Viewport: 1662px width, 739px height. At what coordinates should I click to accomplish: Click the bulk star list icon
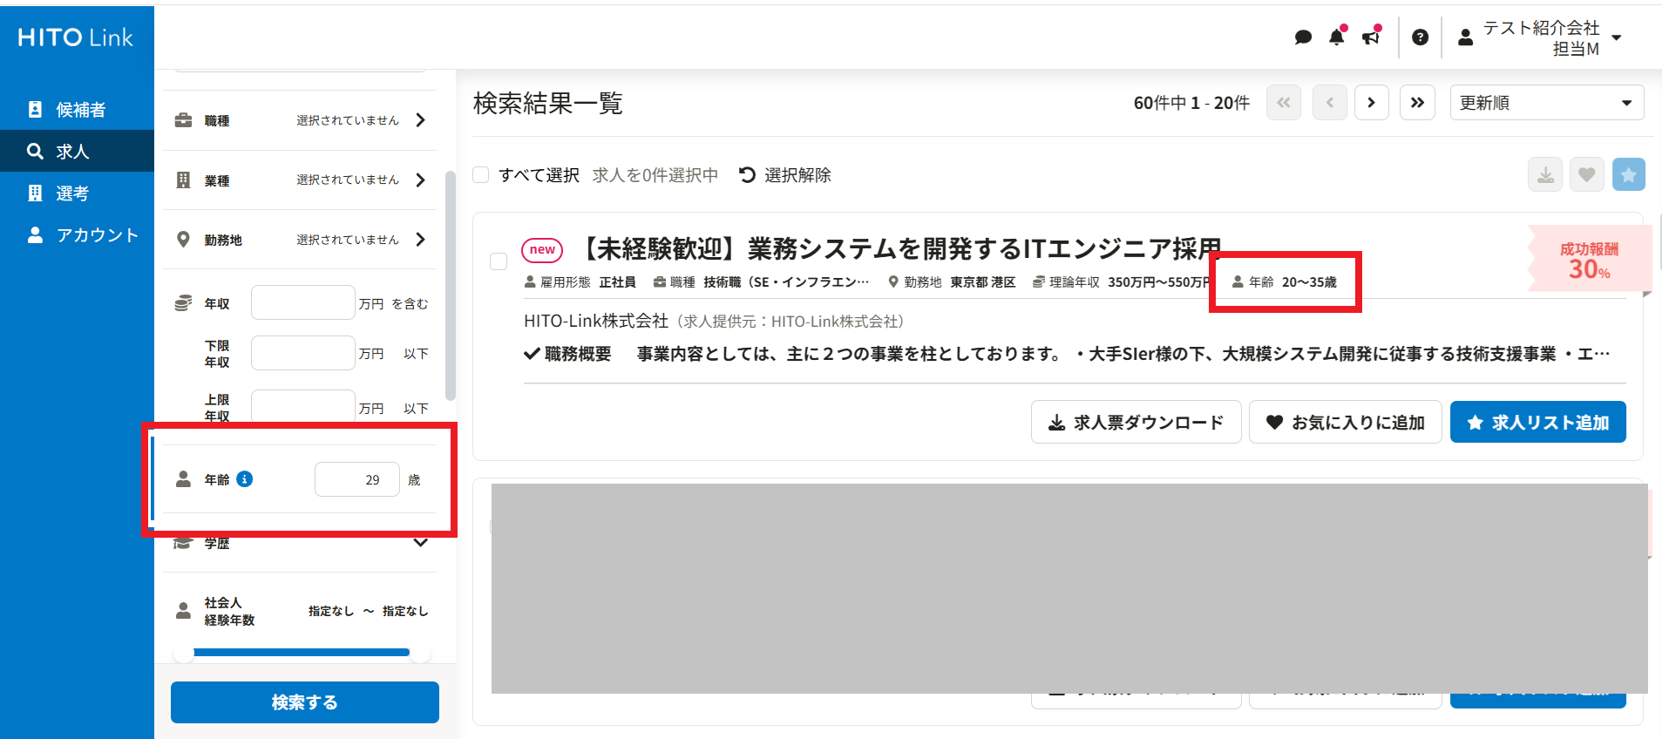coord(1628,175)
